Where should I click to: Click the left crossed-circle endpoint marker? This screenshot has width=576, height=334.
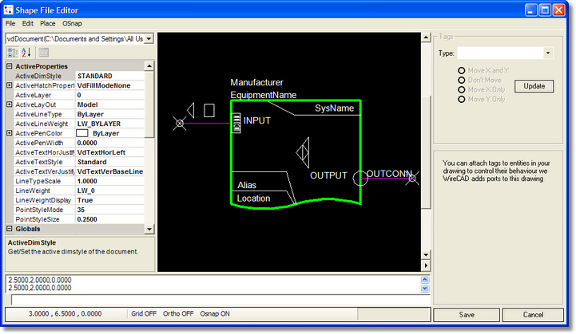pos(181,123)
